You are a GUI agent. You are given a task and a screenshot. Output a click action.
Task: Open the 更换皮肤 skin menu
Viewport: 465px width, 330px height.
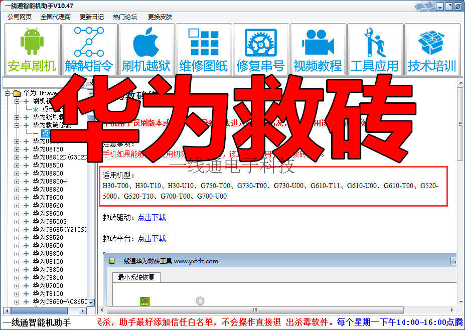[x=160, y=17]
